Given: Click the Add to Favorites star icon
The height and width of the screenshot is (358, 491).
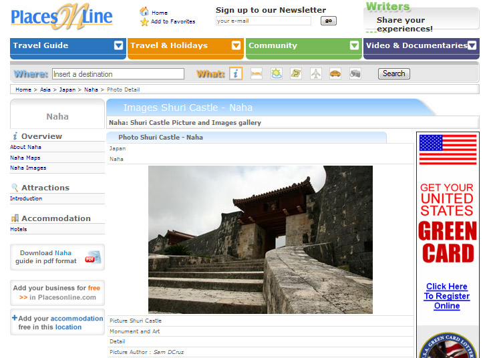Looking at the screenshot, I should (144, 22).
